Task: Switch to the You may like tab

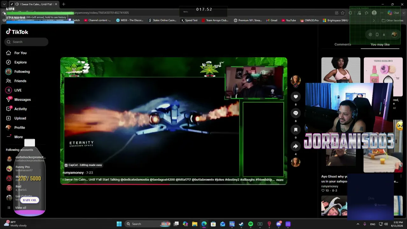Action: tap(380, 45)
